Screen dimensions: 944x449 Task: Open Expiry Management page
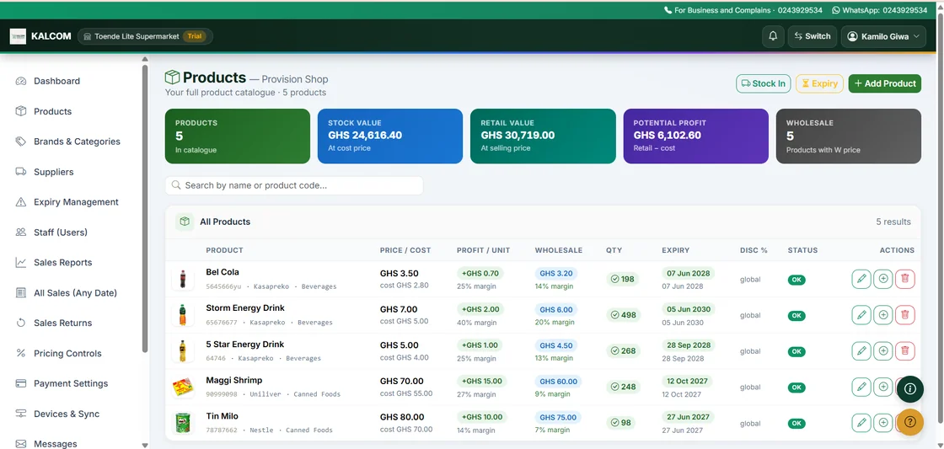(76, 202)
